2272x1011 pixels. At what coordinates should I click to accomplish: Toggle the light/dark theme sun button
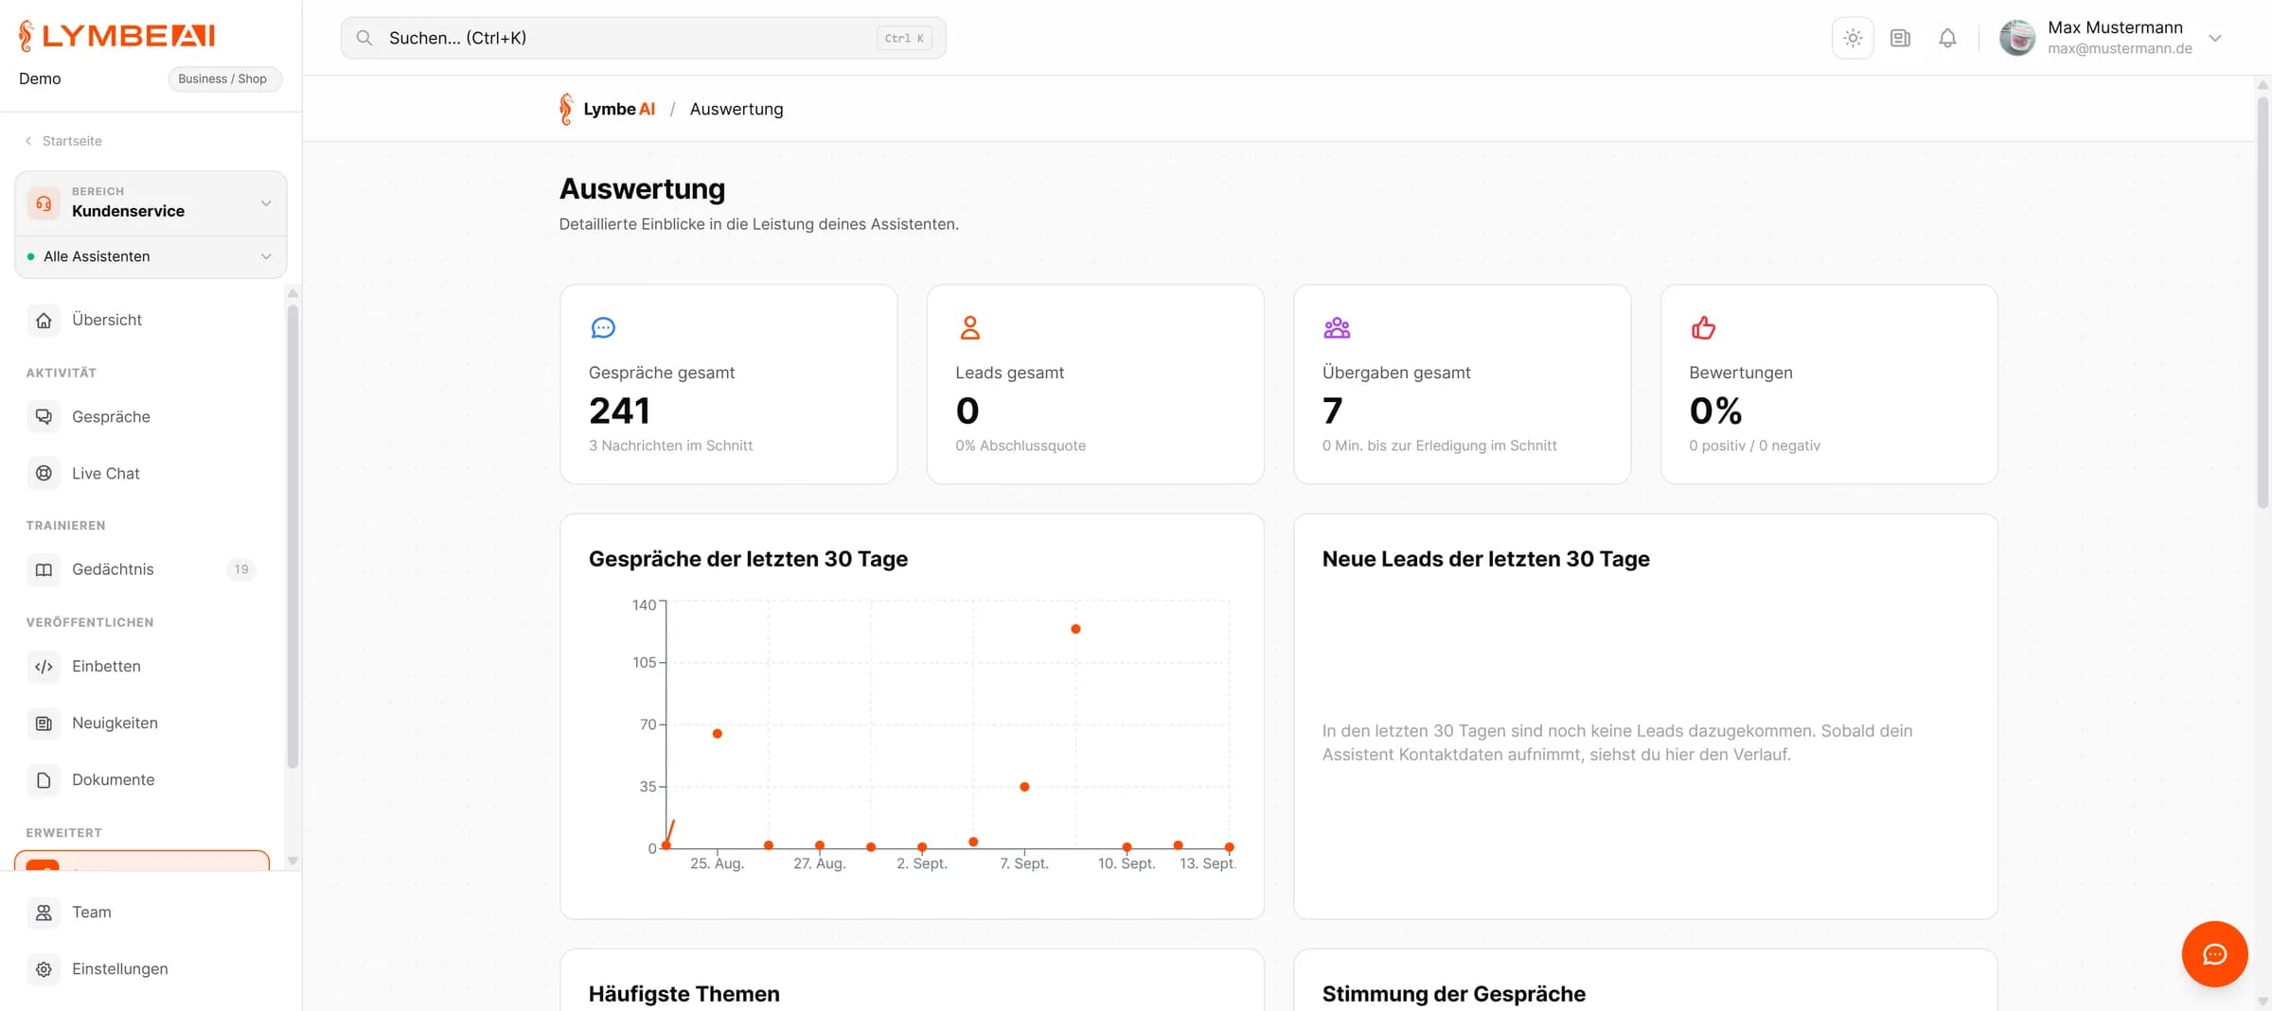1853,38
